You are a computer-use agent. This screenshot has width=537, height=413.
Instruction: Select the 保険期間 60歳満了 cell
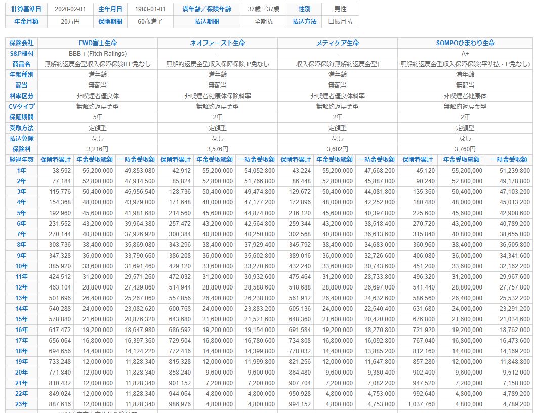(x=150, y=22)
